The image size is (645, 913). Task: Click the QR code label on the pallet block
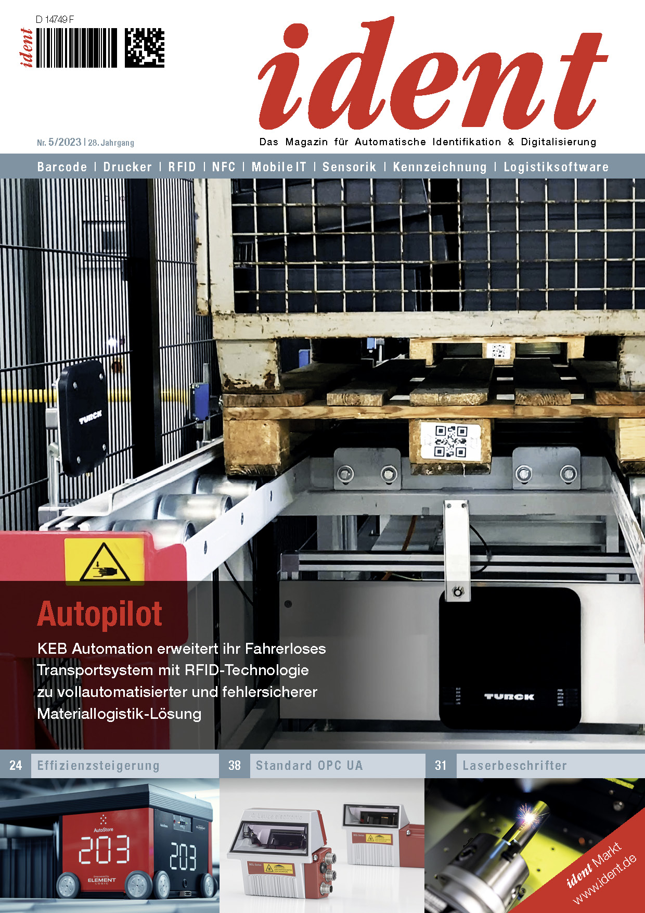(451, 441)
